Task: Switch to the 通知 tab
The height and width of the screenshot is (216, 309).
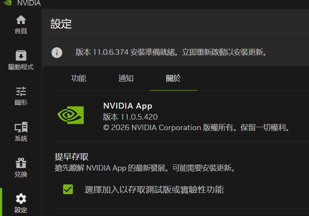Action: coord(126,78)
